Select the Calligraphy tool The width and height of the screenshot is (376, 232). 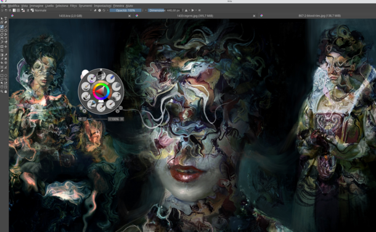pyautogui.click(x=6, y=22)
